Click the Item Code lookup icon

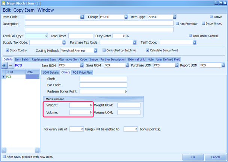[x=82, y=17]
